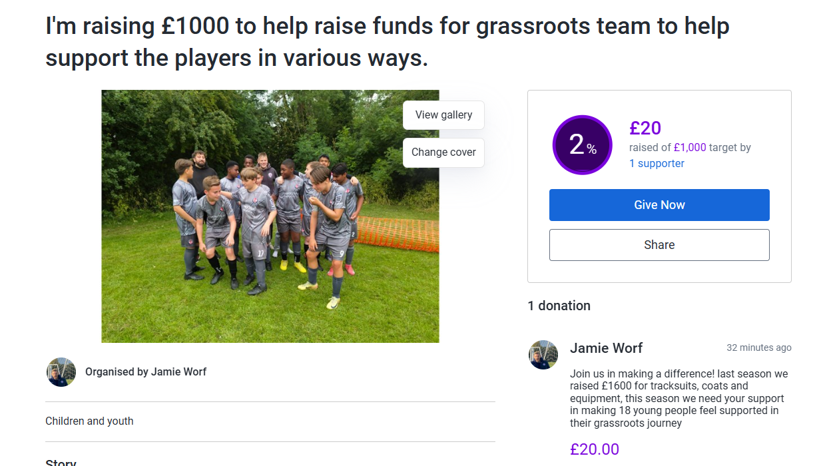Click the organiser's profile avatar
825x466 pixels.
(x=61, y=372)
